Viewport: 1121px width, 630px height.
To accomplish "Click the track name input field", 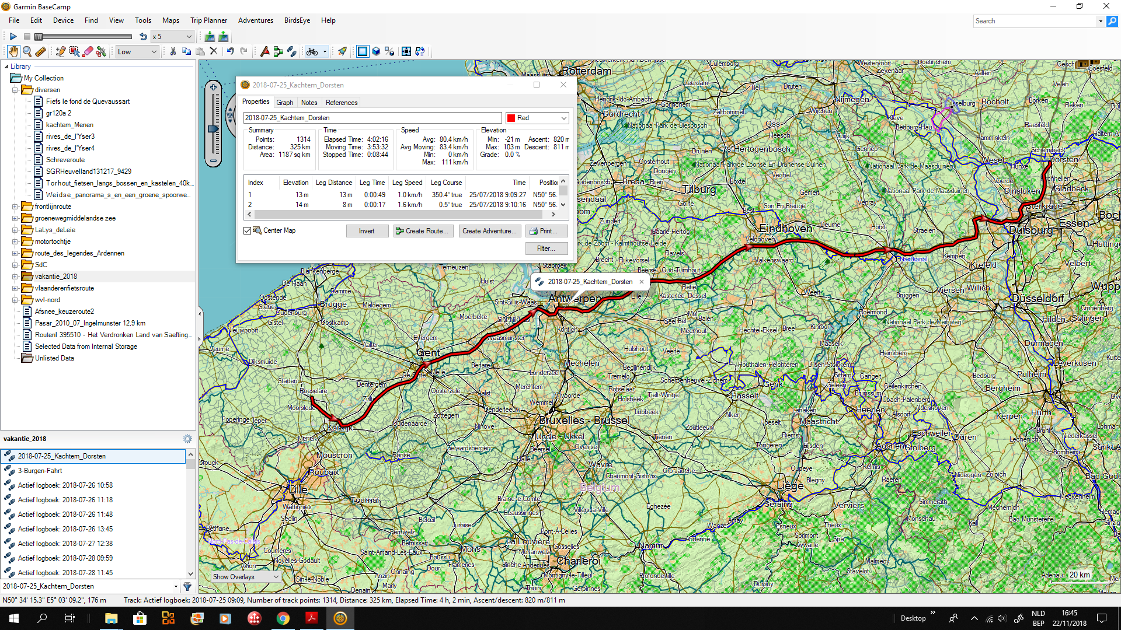I will click(372, 118).
